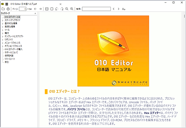Focus the page number field
The width and height of the screenshot is (186, 128).
(x=23, y=9)
